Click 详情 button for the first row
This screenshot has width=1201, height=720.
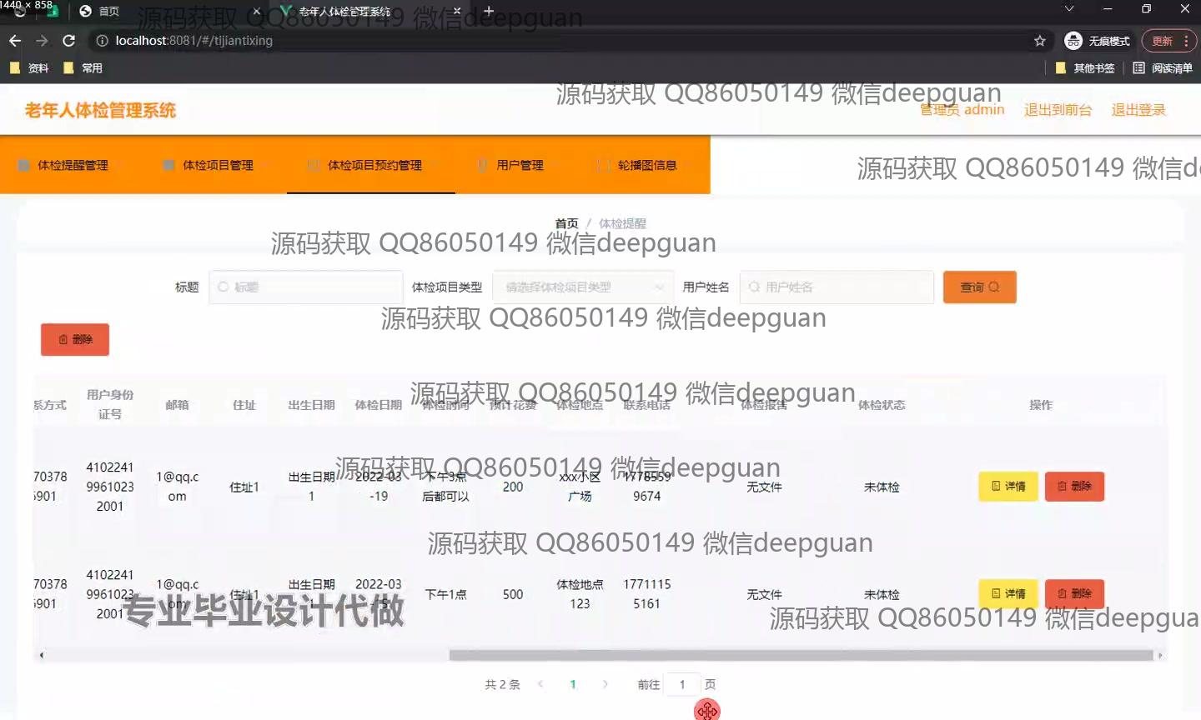(x=1008, y=487)
